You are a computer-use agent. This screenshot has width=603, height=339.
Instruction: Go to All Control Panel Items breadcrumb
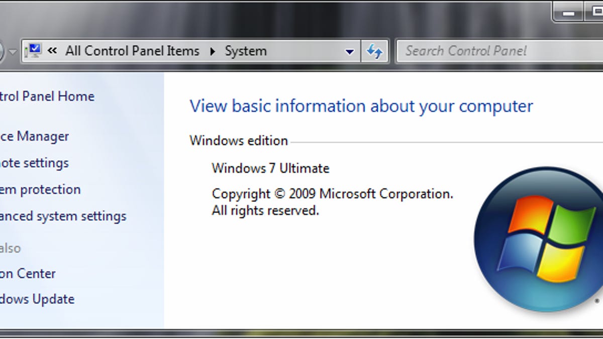132,51
